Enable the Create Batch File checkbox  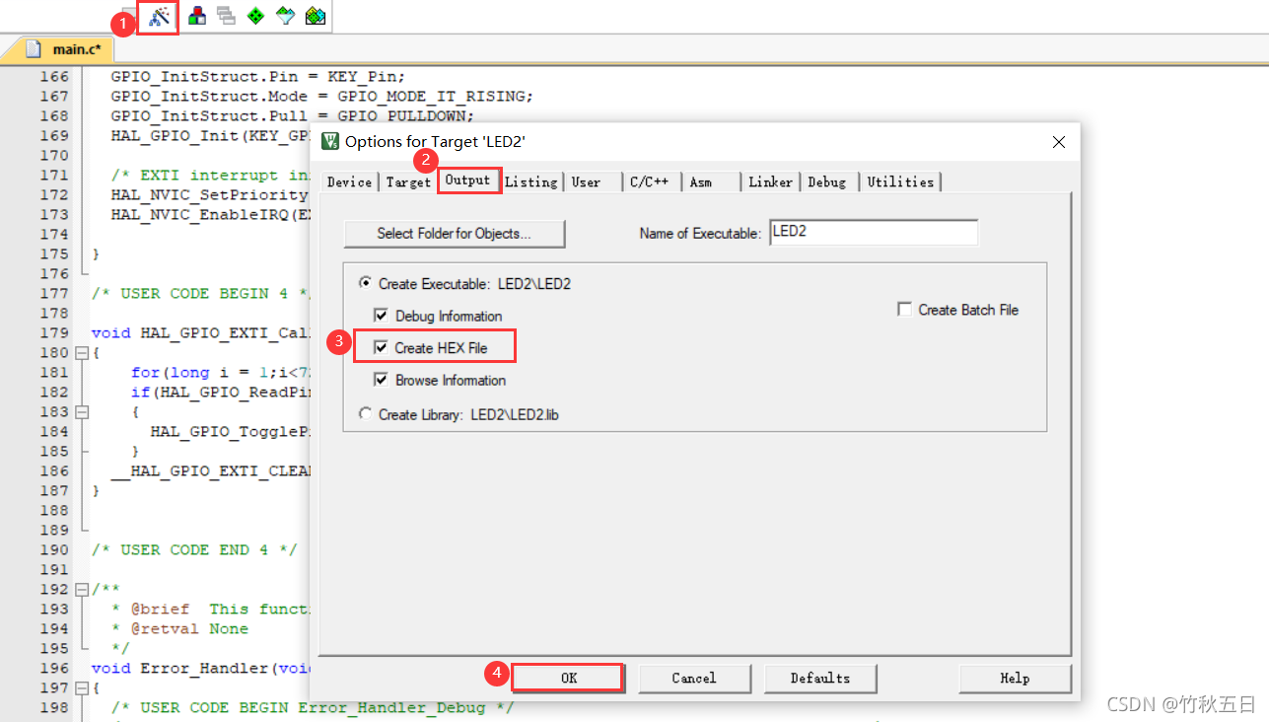(904, 310)
